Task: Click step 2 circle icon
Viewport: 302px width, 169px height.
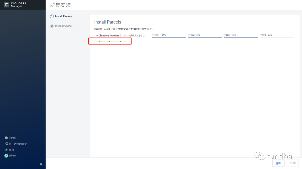Action: click(52, 26)
